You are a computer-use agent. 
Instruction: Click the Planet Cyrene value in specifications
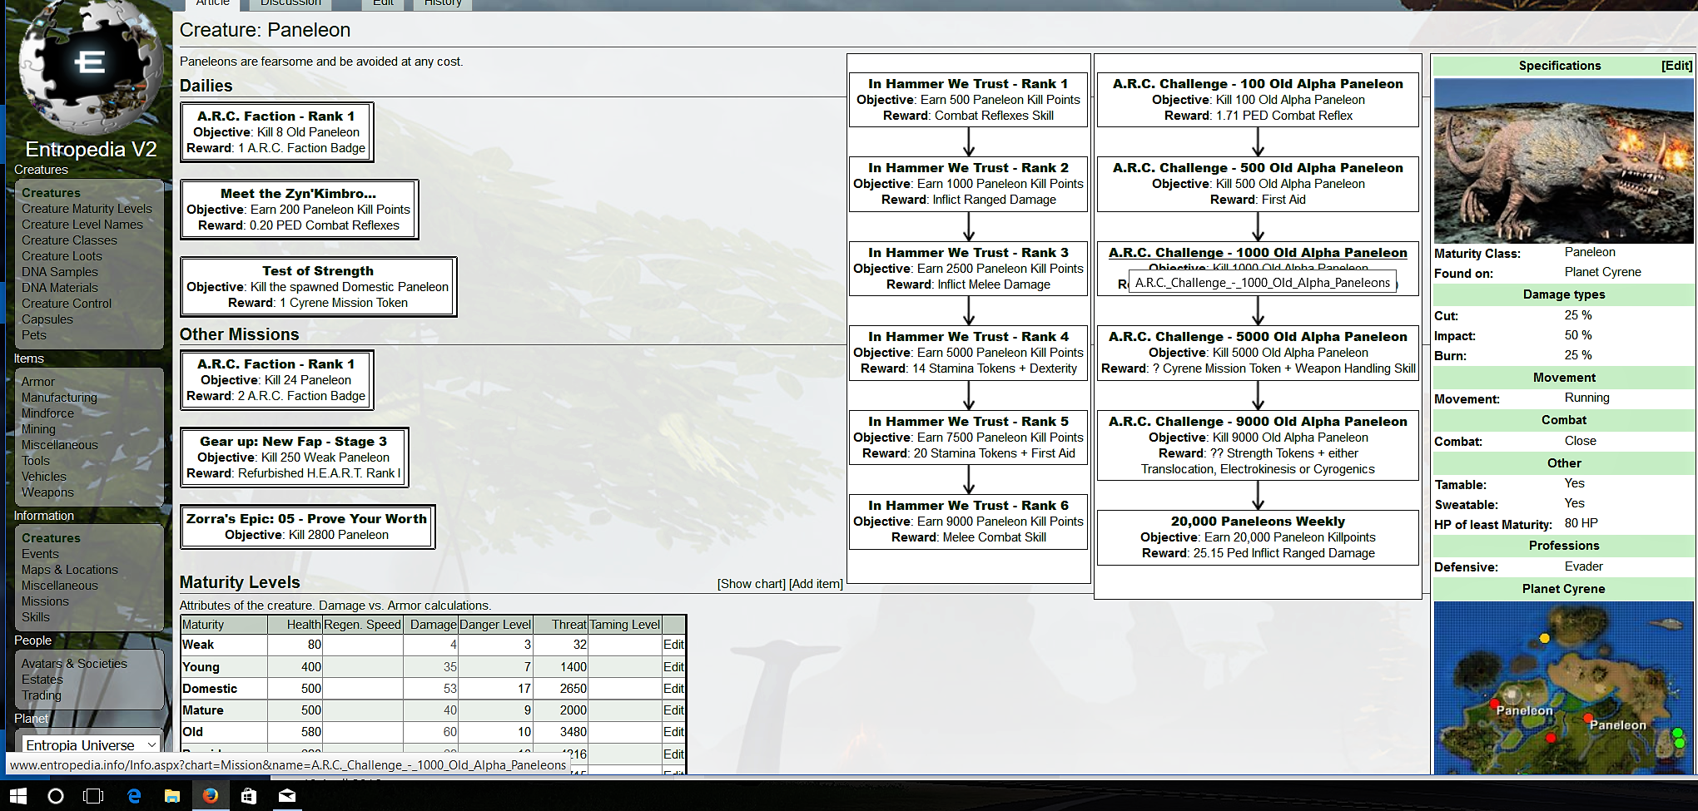click(x=1602, y=272)
